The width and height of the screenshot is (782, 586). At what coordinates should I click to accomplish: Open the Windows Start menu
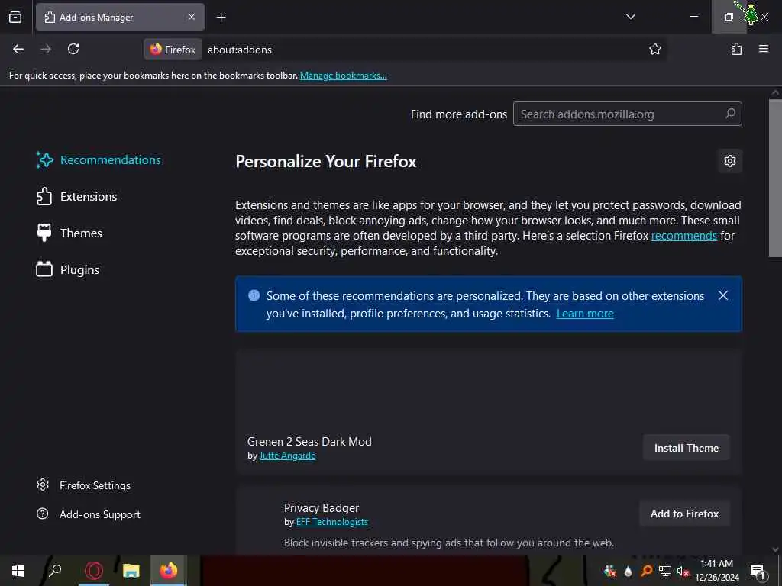coord(18,571)
